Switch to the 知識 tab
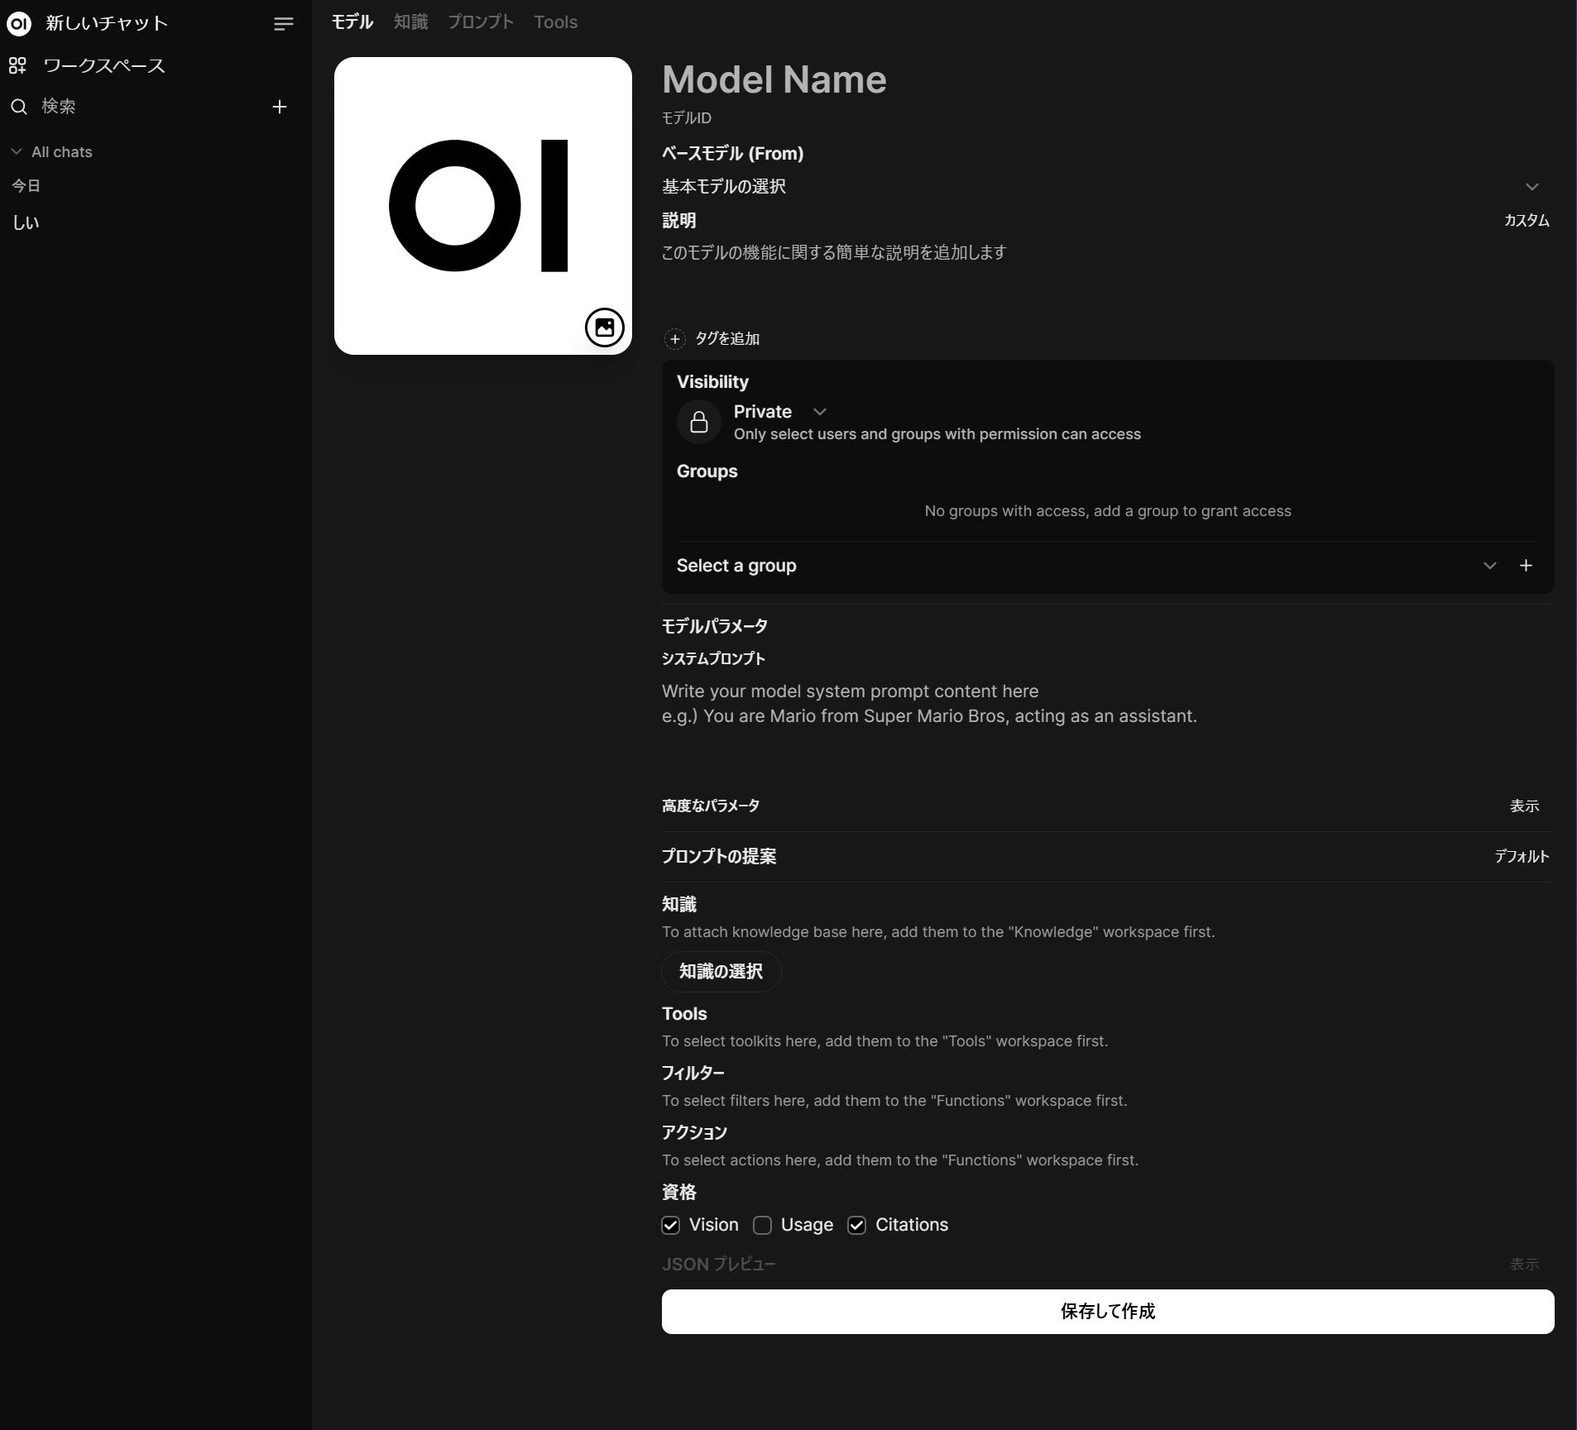 coord(410,22)
